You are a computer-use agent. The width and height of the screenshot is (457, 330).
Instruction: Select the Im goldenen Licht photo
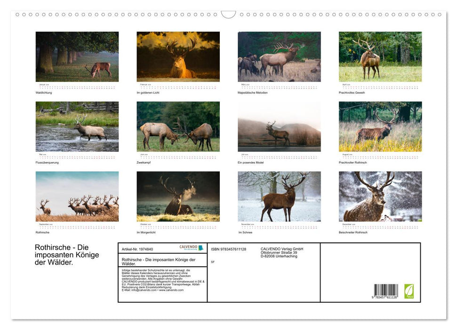(177, 57)
